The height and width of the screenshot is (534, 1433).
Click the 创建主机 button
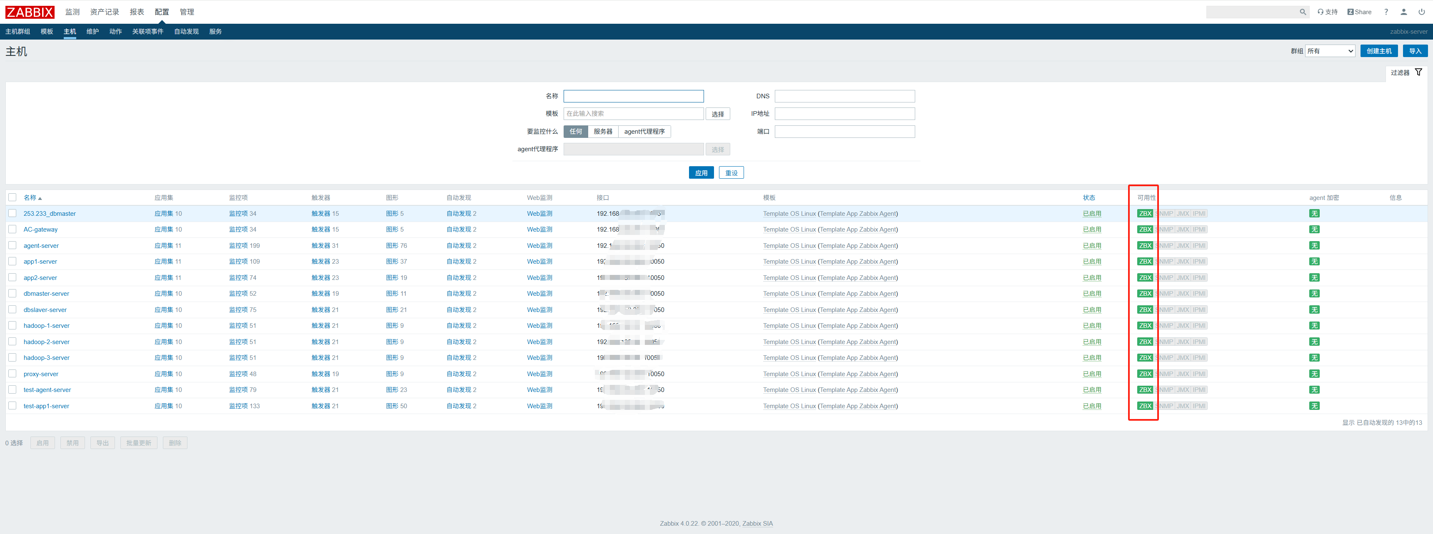(x=1378, y=51)
